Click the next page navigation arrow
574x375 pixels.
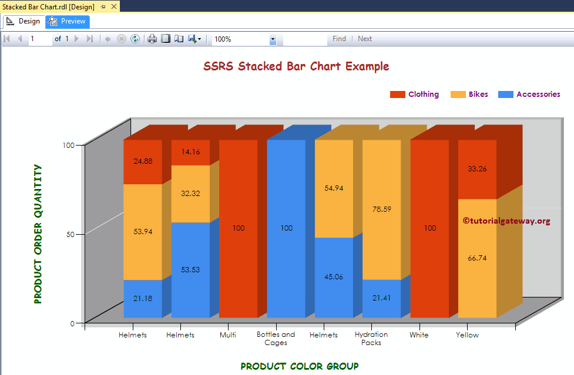click(76, 39)
